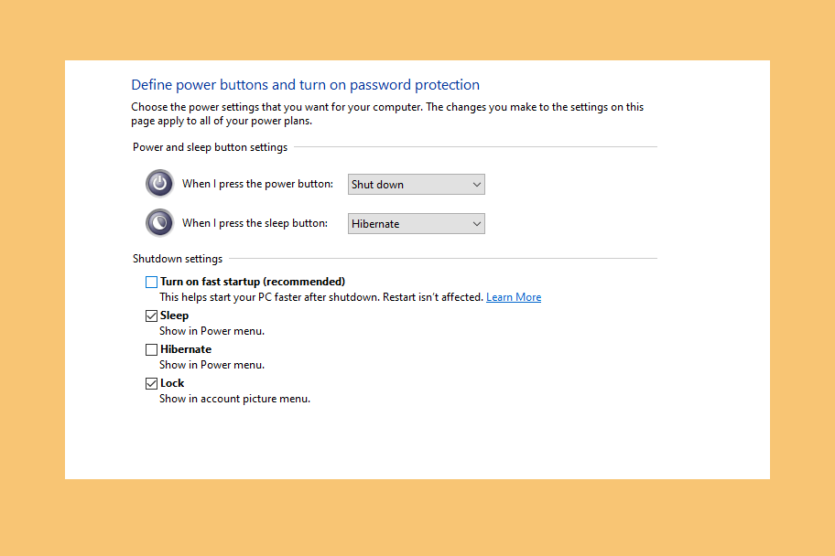Open the Learn More link

pos(514,297)
